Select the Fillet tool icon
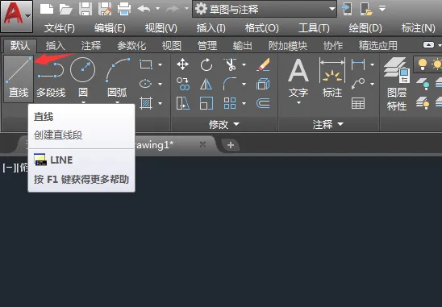Screen dimensions: 442x307 coord(230,84)
